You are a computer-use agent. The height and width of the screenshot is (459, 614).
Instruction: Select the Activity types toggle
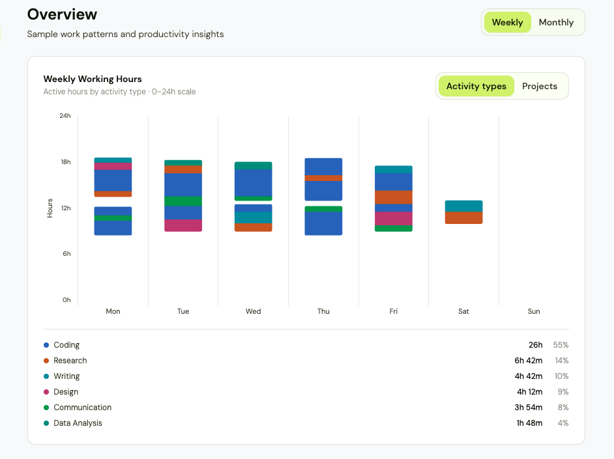pos(476,86)
